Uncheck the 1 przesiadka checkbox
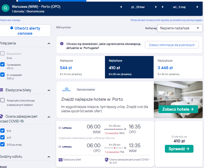The height and width of the screenshot is (168, 204). pyautogui.click(x=2, y=64)
